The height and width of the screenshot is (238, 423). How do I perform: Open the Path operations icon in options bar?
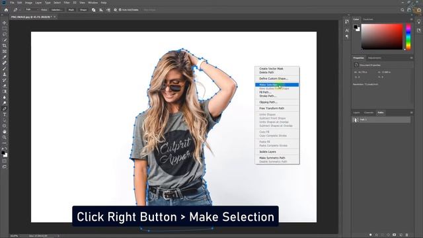point(93,10)
